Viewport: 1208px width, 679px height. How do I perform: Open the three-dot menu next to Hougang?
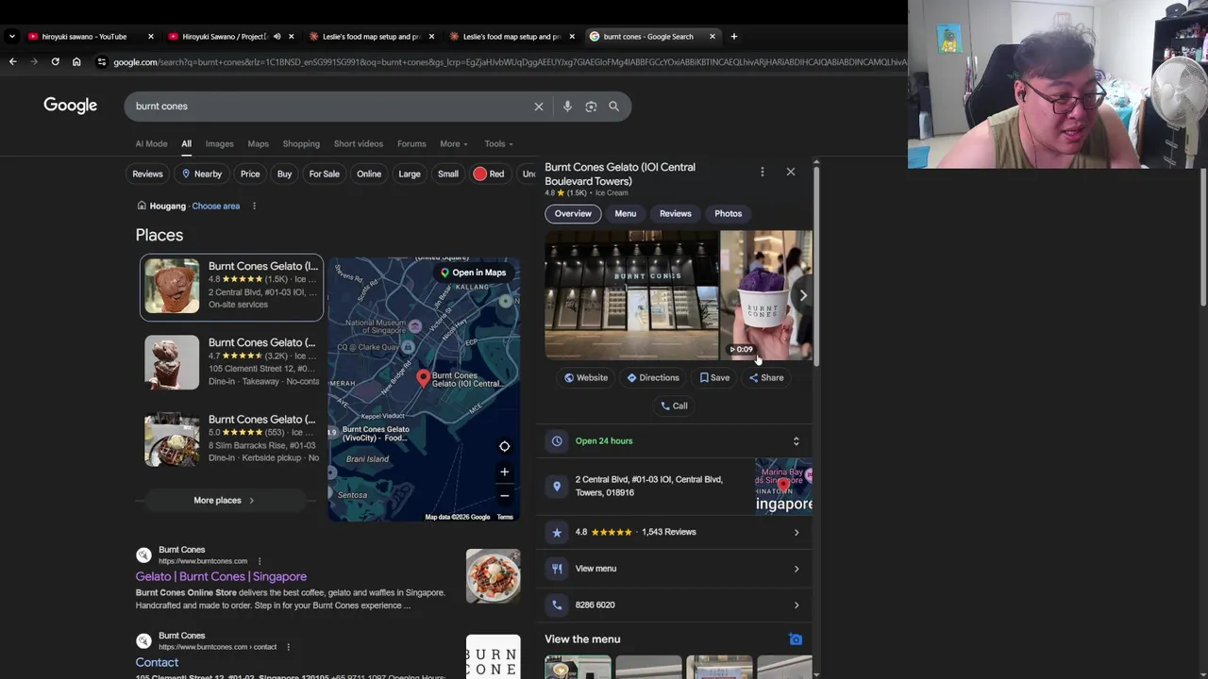tap(254, 206)
